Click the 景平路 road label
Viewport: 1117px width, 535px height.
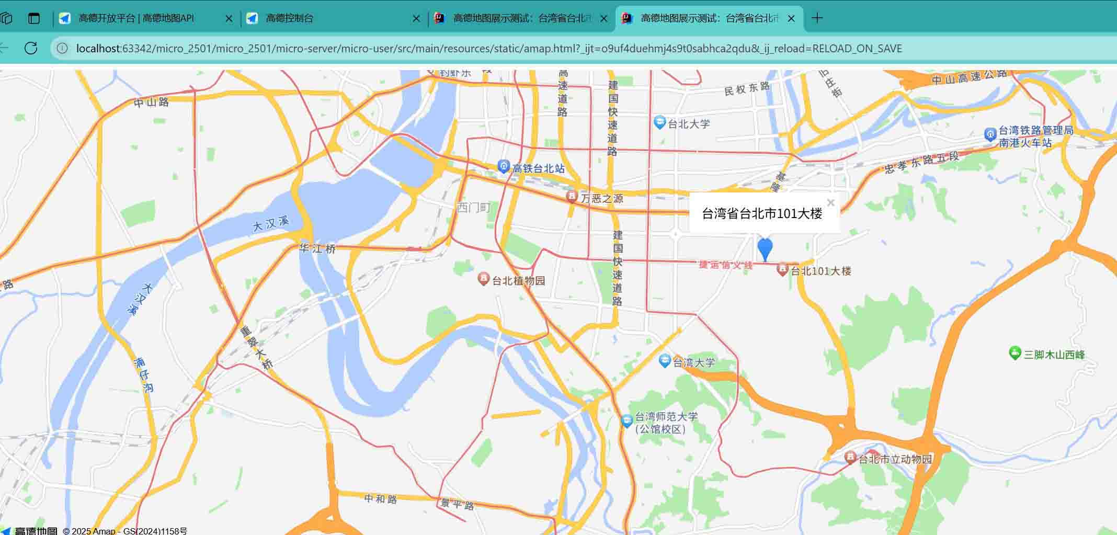(x=458, y=504)
